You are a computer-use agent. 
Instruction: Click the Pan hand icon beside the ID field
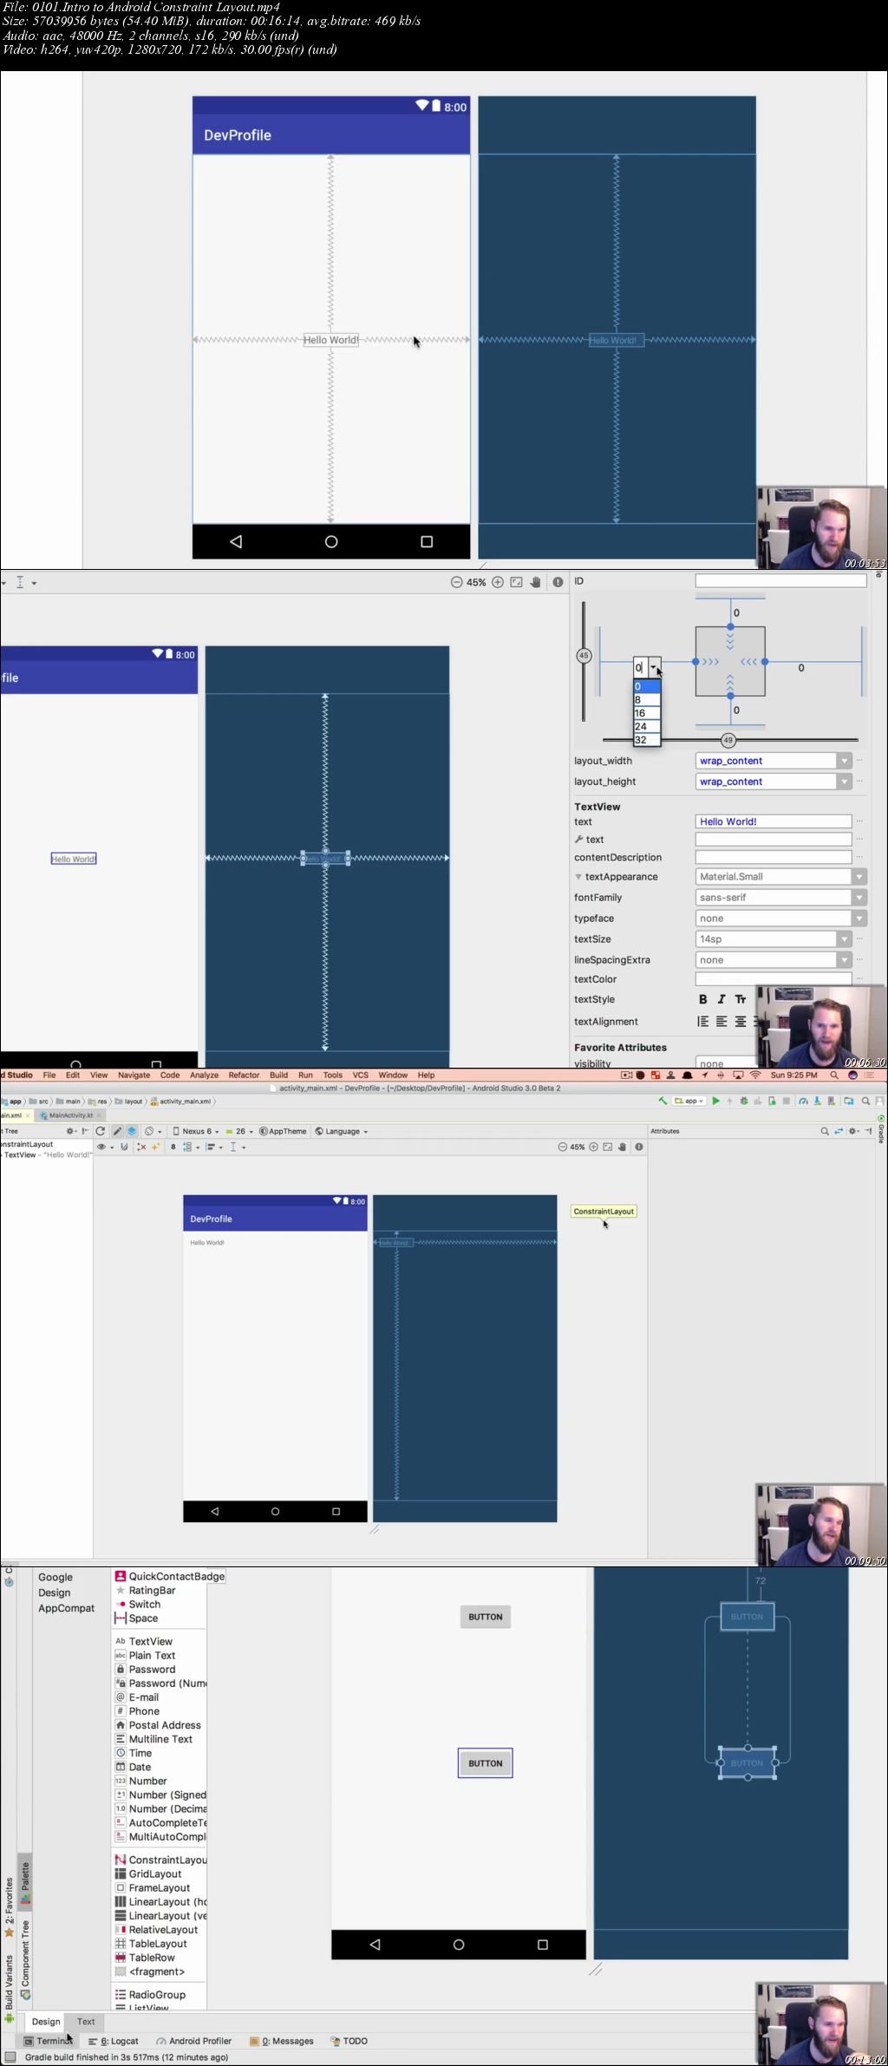coord(536,582)
